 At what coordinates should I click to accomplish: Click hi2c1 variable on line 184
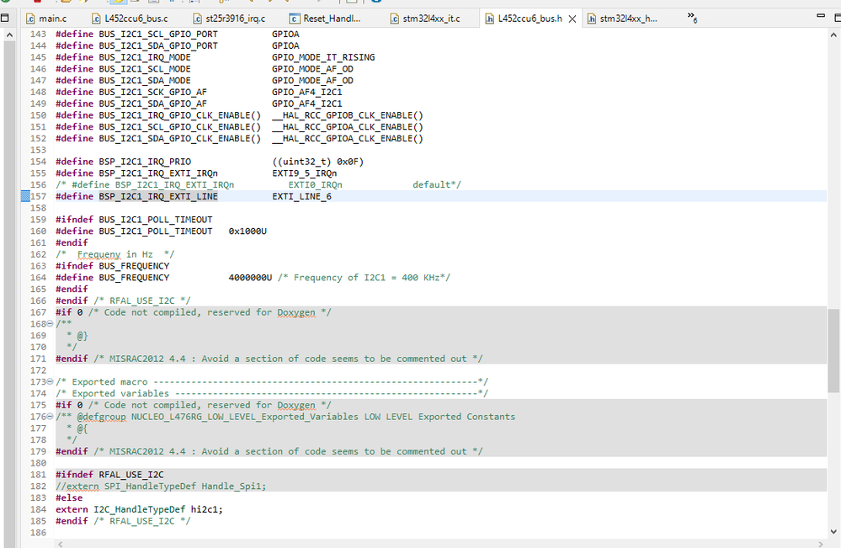coord(205,509)
